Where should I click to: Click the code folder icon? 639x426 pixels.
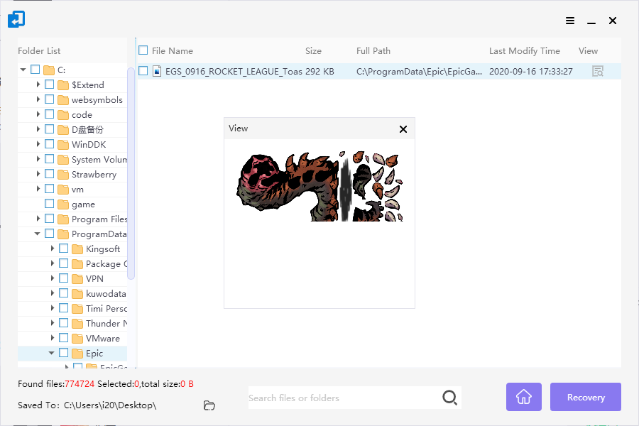click(x=63, y=115)
